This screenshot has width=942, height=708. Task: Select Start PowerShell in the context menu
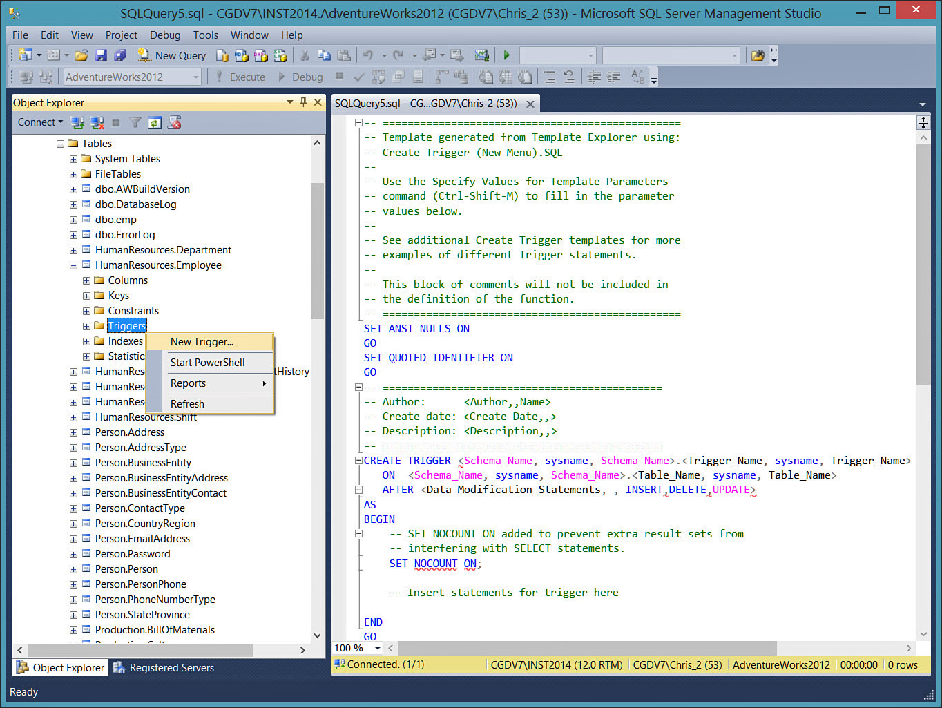tap(210, 363)
